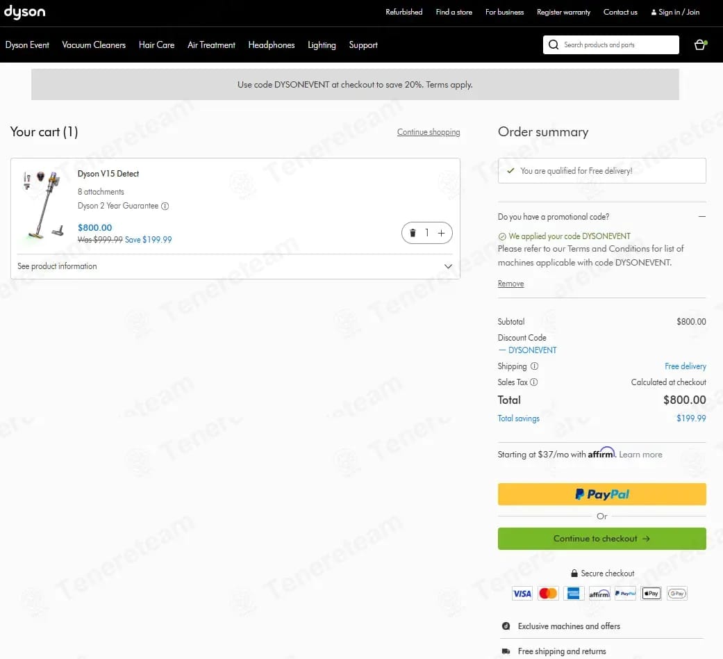The width and height of the screenshot is (723, 659).
Task: Click the DYSONEVENT promo banner
Action: click(x=355, y=84)
